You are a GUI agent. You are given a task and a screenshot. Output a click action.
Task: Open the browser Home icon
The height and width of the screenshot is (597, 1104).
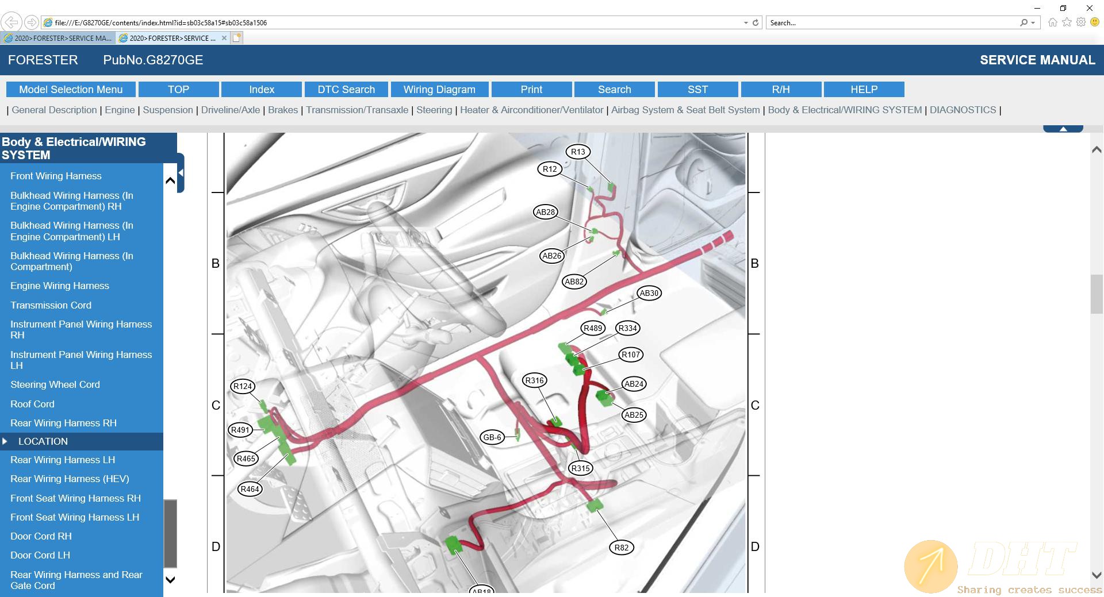[x=1052, y=22]
